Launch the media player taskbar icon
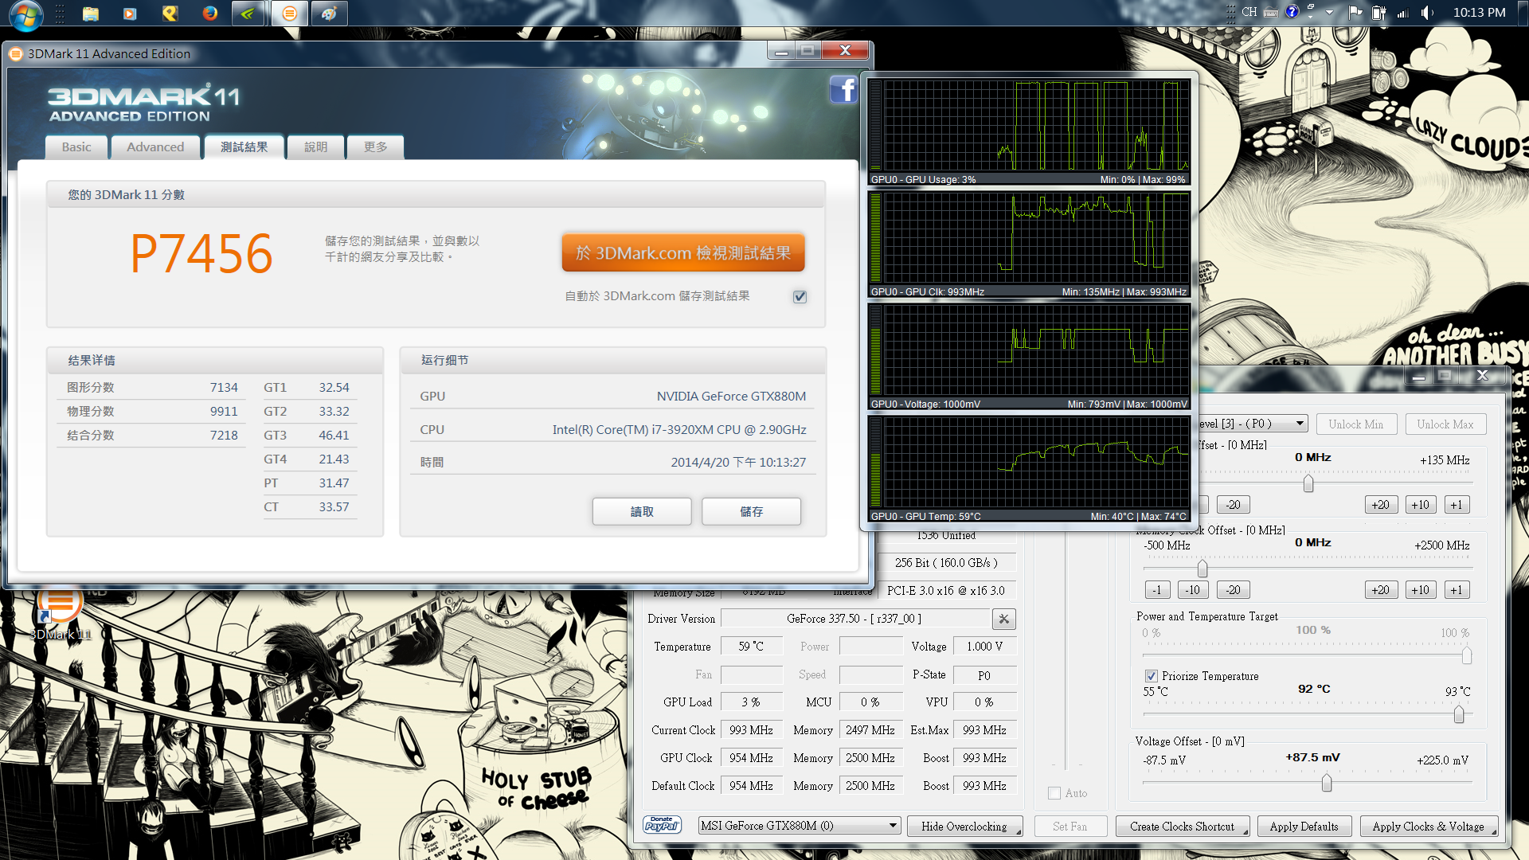This screenshot has height=860, width=1529. [130, 14]
